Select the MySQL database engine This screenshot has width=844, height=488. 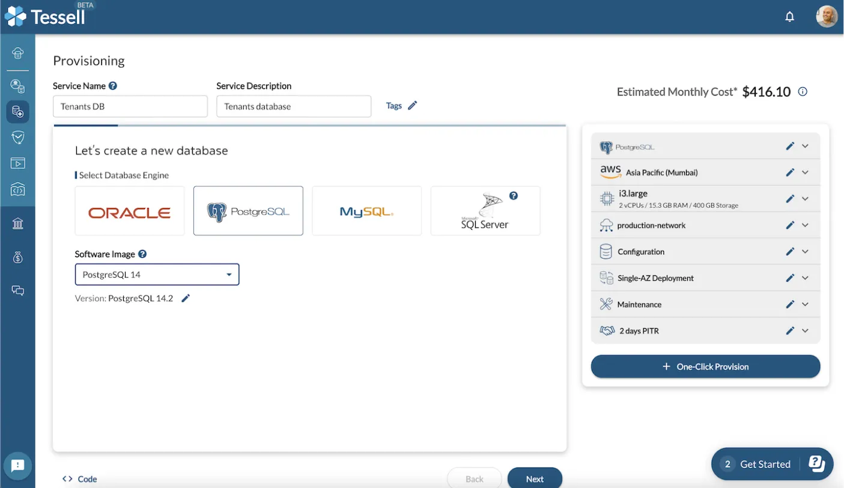(x=366, y=211)
